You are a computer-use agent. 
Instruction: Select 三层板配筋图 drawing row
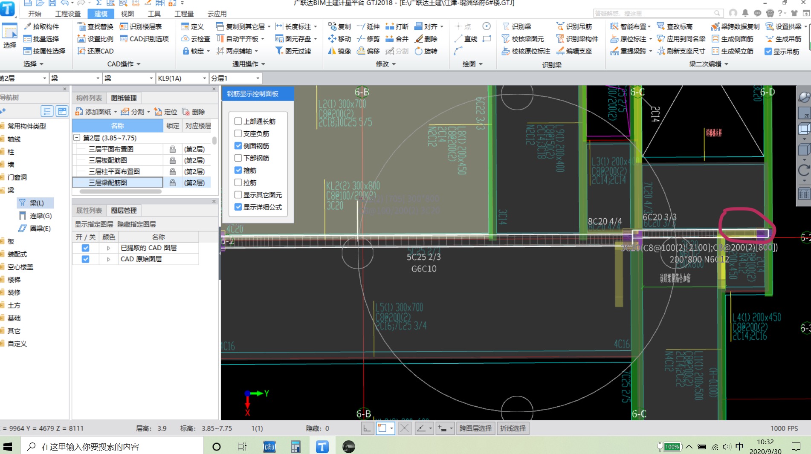coord(118,160)
